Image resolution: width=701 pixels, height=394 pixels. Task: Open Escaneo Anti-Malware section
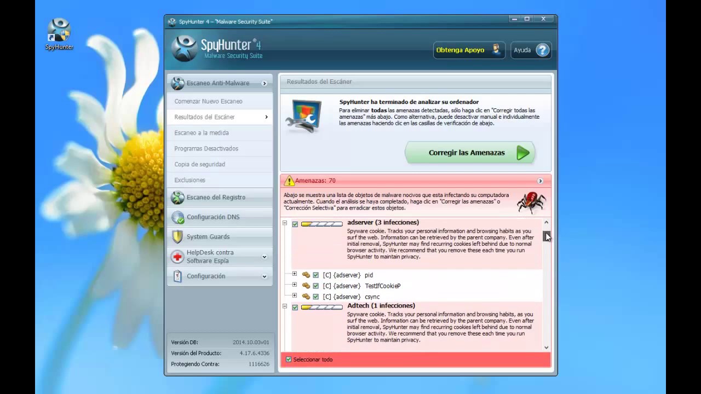[x=220, y=83]
